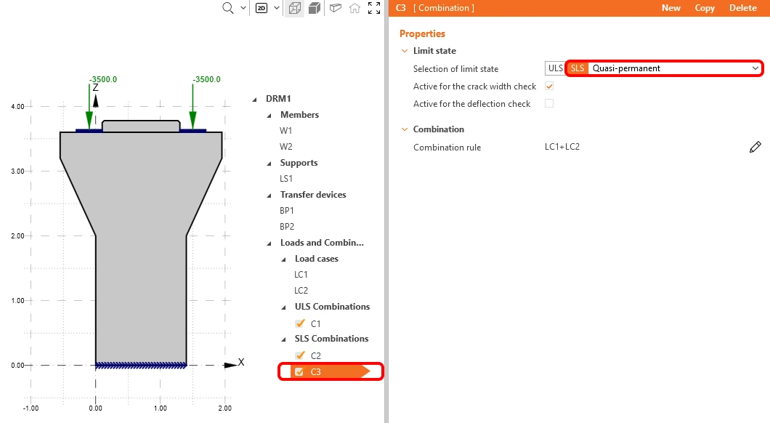Collapse the Transfer devices tree node

(269, 196)
